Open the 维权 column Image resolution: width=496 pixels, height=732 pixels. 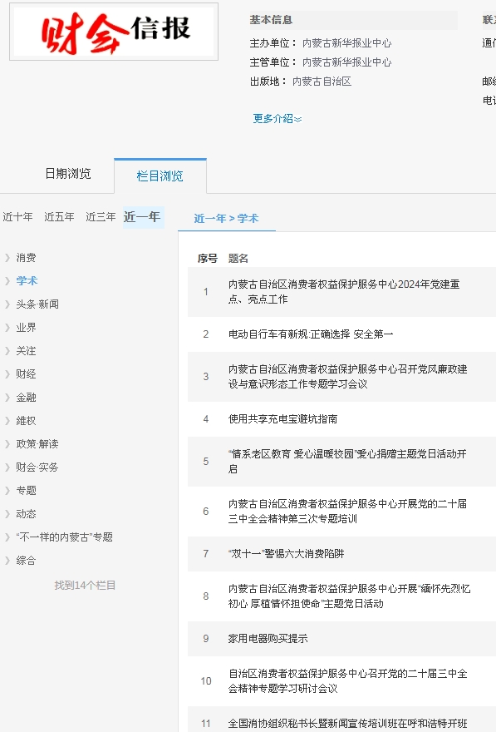coord(26,421)
